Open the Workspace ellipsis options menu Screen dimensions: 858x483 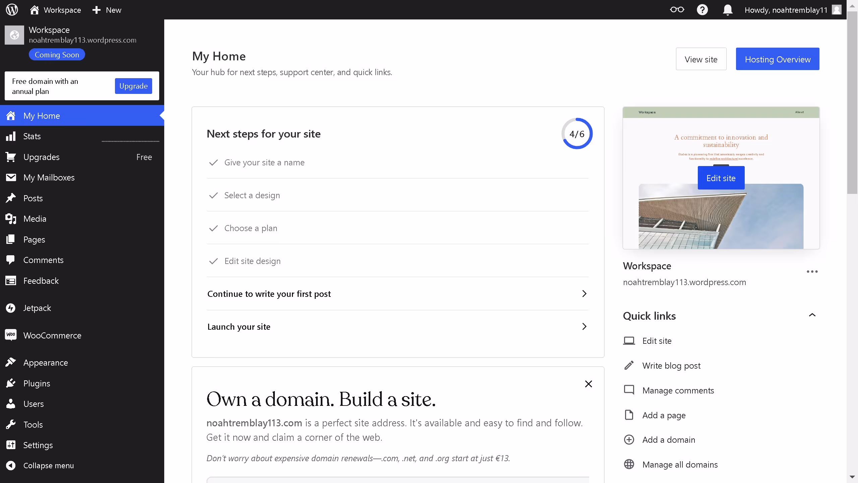[812, 272]
